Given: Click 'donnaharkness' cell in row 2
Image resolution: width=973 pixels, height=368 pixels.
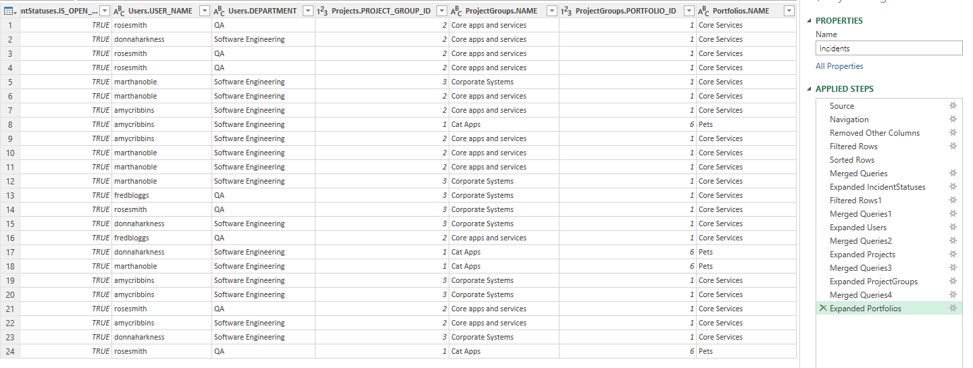Looking at the screenshot, I should point(161,39).
